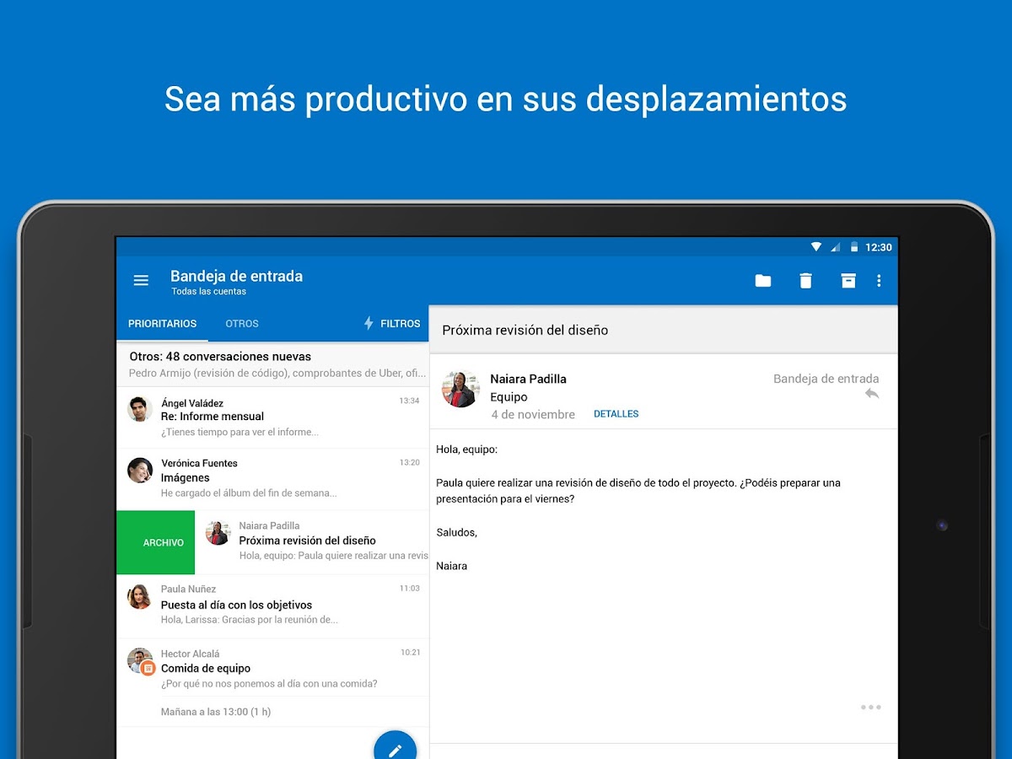
Task: Tap preview ¿Tienes tiempo para ver el informe...
Action: [240, 432]
